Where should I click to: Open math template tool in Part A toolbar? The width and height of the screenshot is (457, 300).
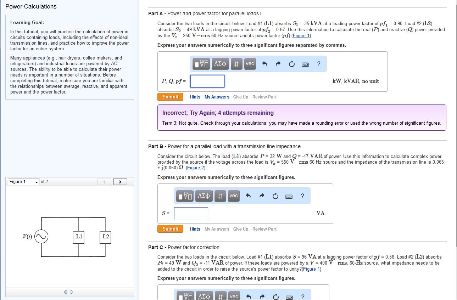202,64
